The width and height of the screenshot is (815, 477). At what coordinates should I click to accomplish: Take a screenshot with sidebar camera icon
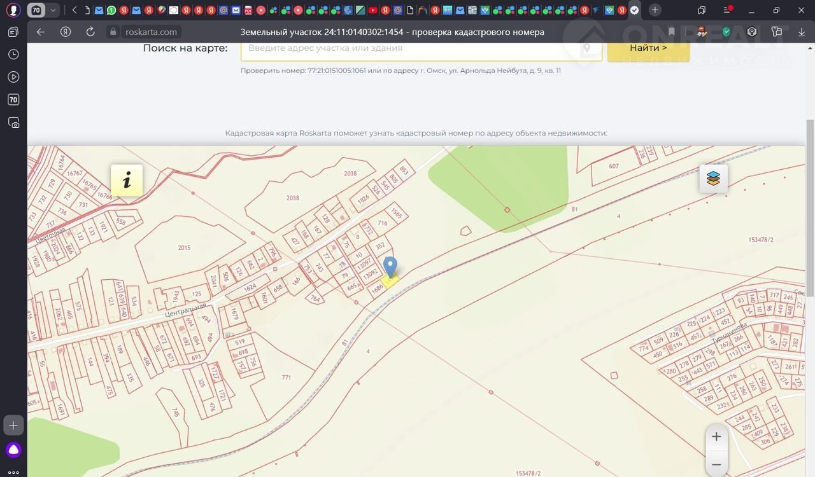tap(13, 122)
